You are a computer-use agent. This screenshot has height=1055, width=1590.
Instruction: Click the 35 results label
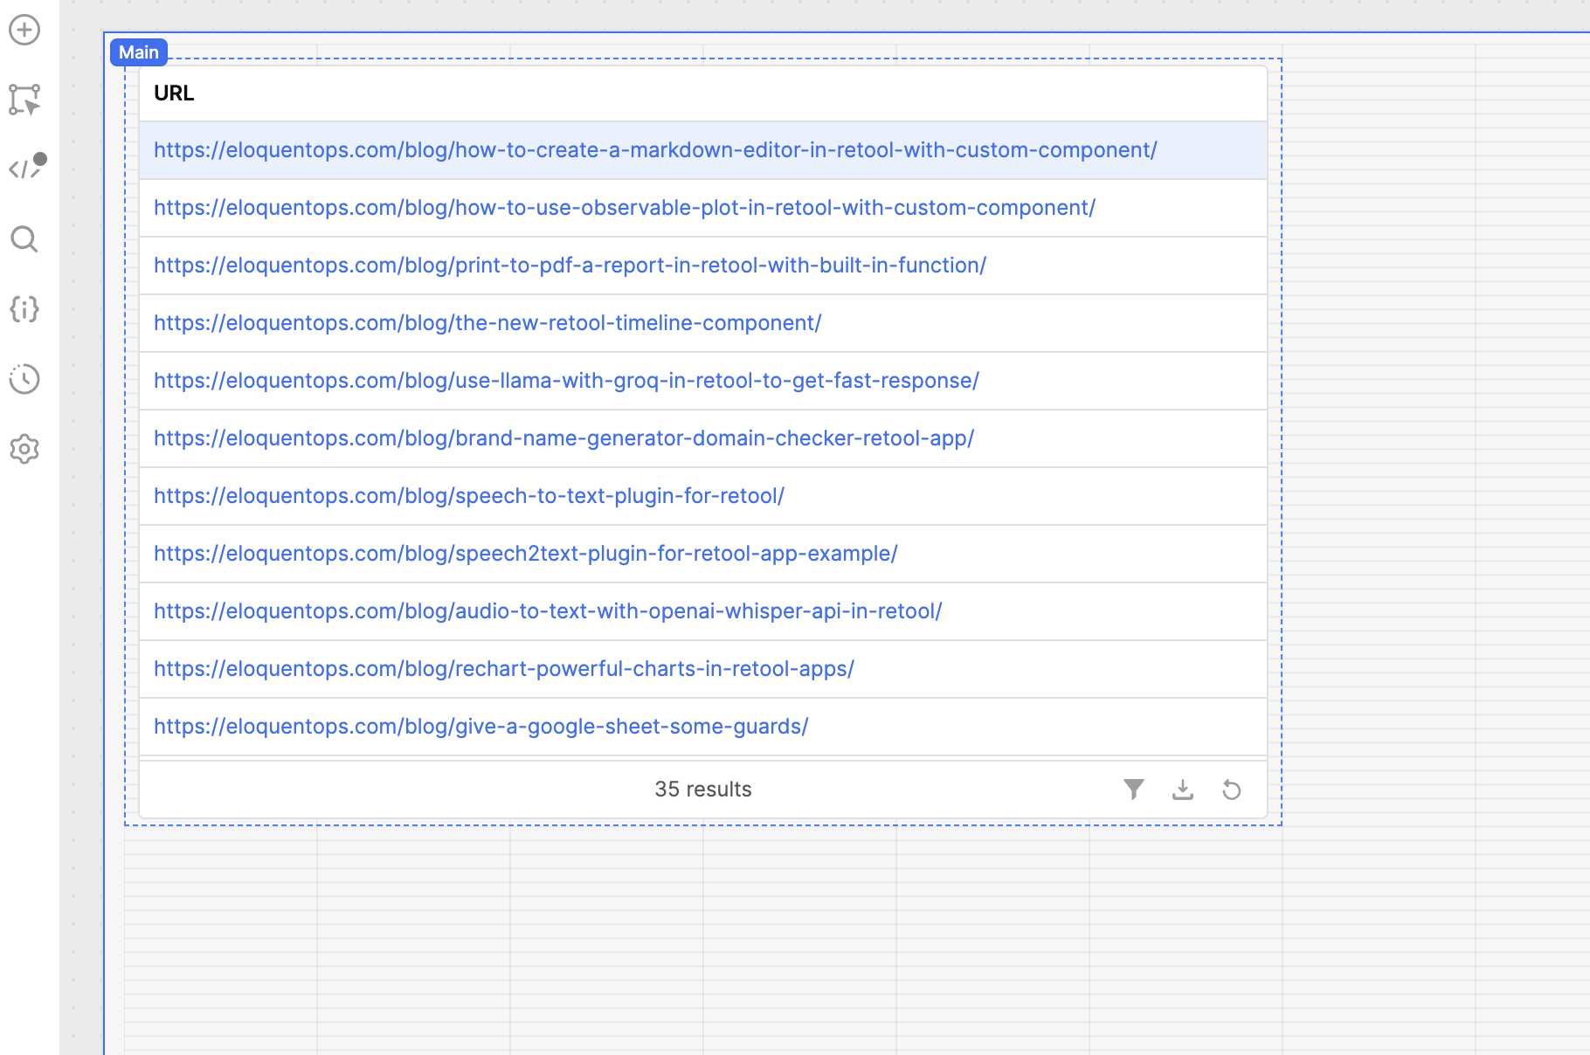click(x=703, y=789)
